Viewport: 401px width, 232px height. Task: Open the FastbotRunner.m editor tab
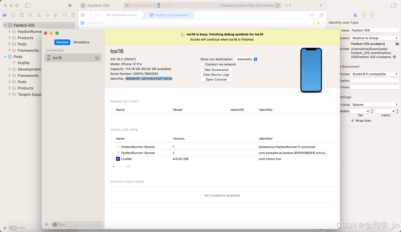[x=122, y=15]
